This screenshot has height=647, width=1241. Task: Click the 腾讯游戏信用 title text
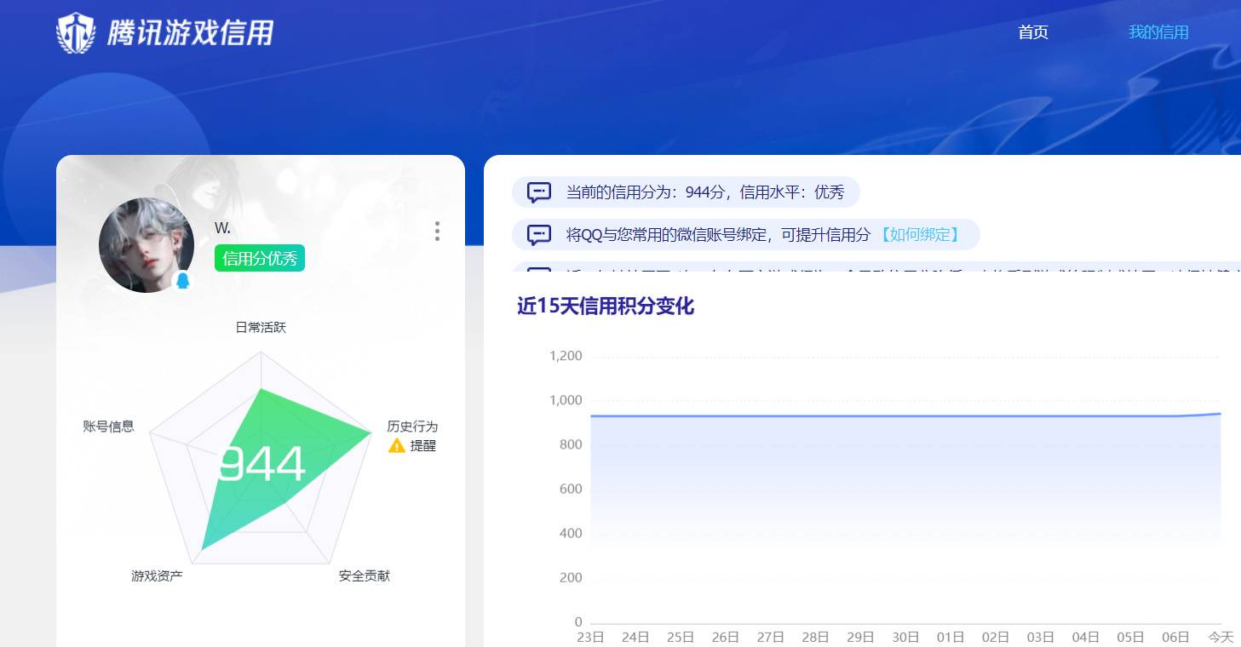(x=190, y=33)
